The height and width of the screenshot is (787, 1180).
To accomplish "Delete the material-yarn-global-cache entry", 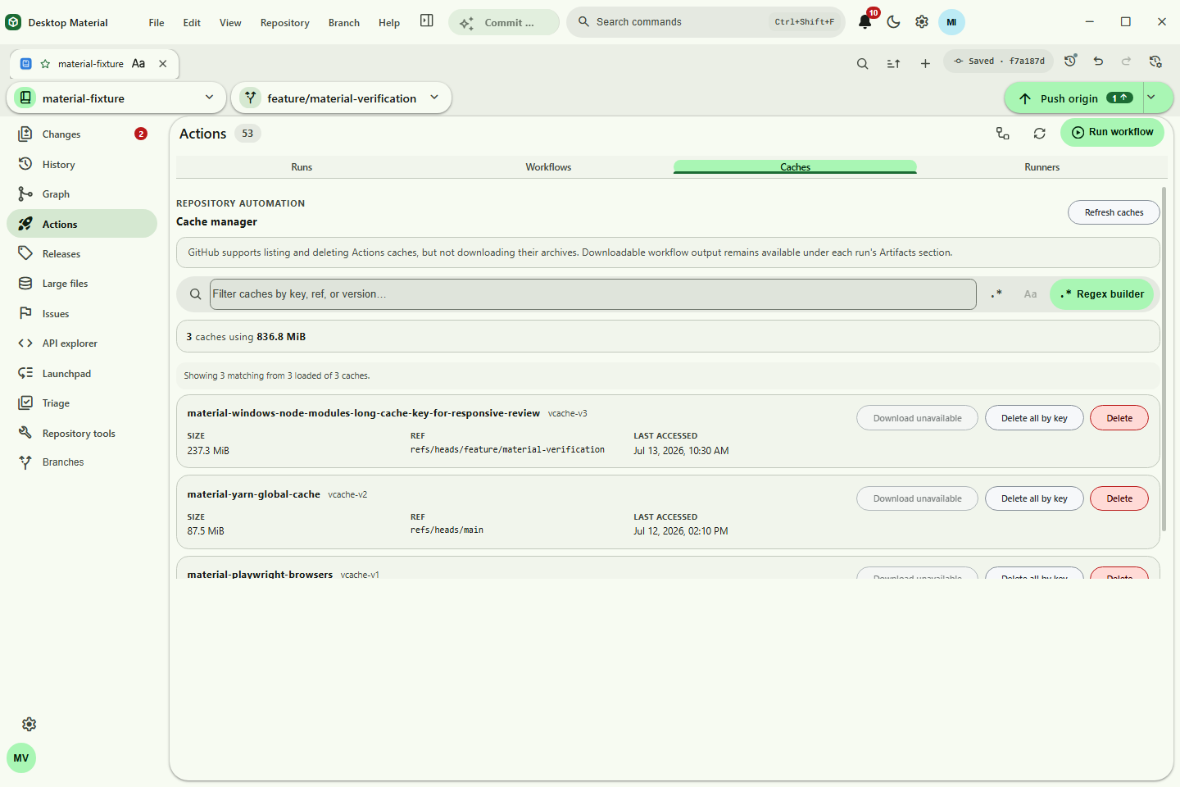I will [x=1119, y=498].
